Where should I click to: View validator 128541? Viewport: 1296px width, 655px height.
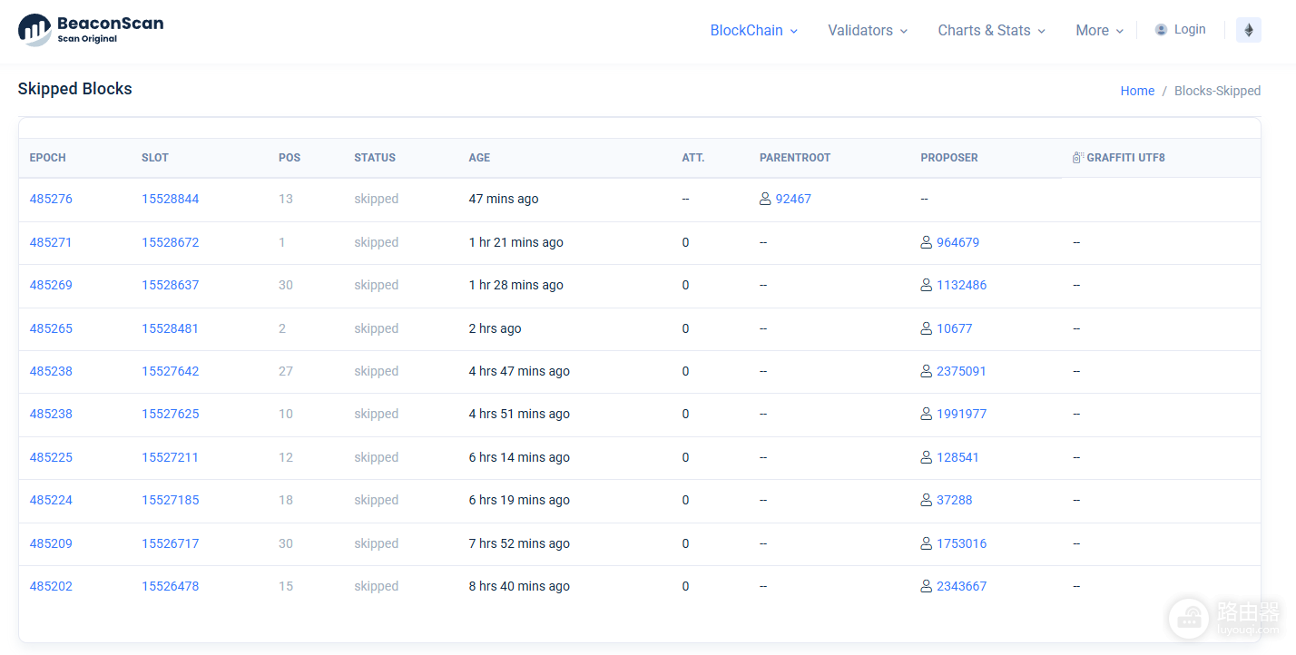[957, 457]
